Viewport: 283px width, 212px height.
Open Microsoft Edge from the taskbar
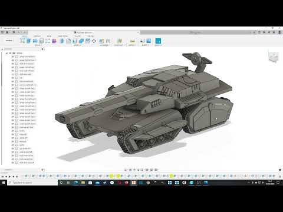click(x=75, y=183)
